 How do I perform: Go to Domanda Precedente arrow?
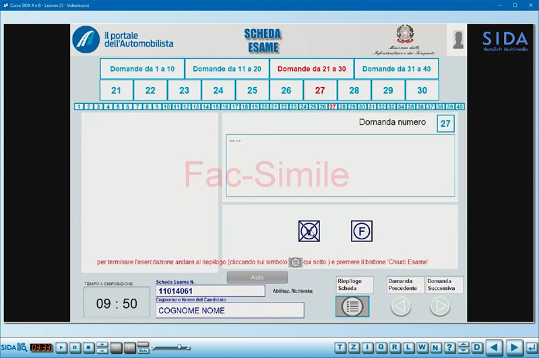[x=401, y=306]
